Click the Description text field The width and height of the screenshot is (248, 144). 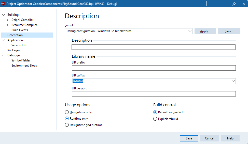click(x=154, y=47)
